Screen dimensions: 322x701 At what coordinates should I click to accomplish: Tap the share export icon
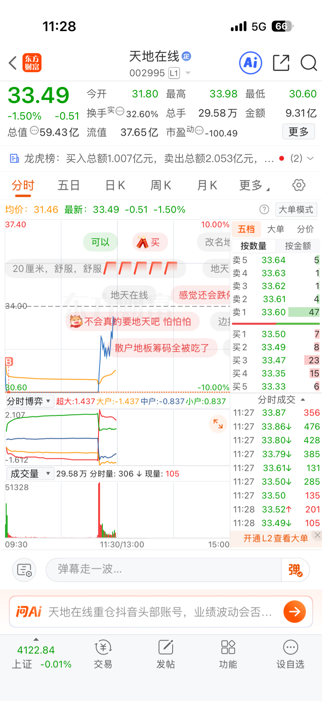(281, 63)
